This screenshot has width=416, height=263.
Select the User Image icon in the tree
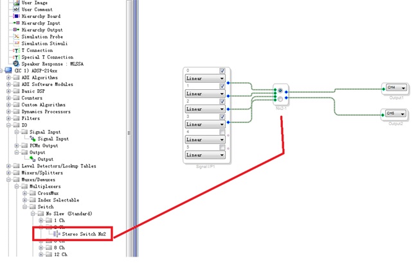click(17, 3)
